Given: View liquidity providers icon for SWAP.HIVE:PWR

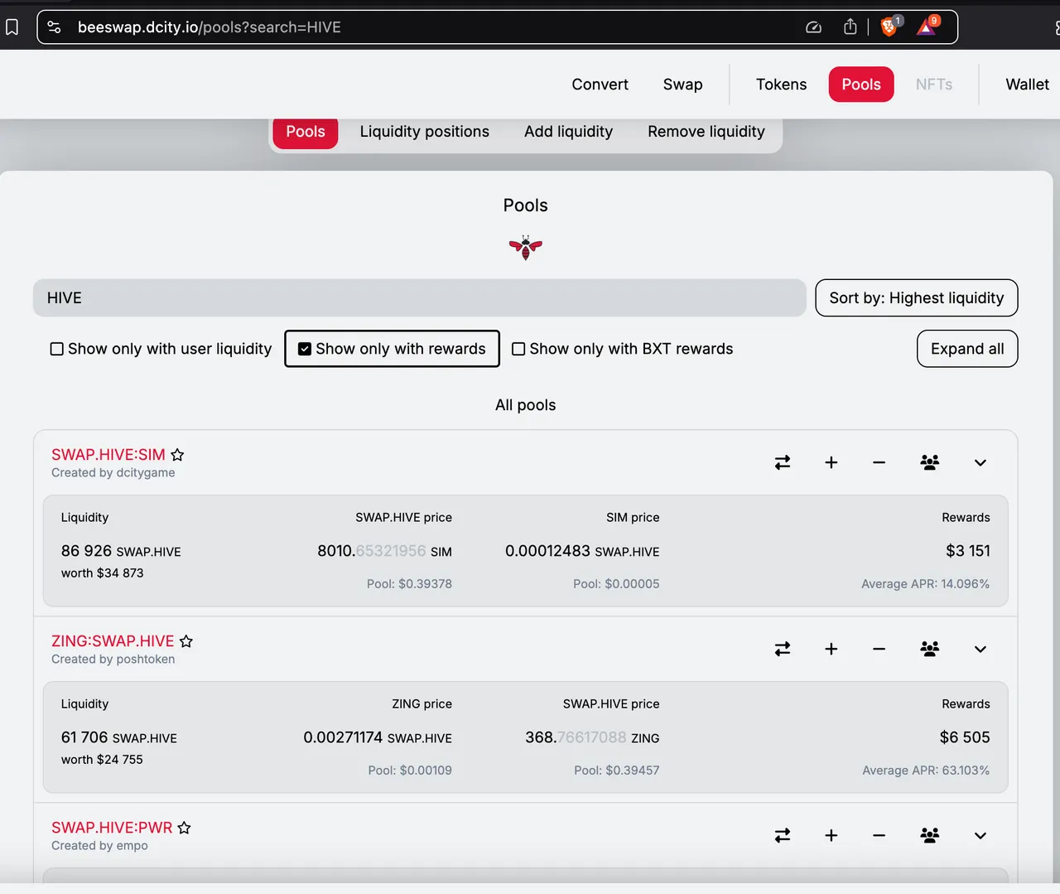Looking at the screenshot, I should pos(930,835).
